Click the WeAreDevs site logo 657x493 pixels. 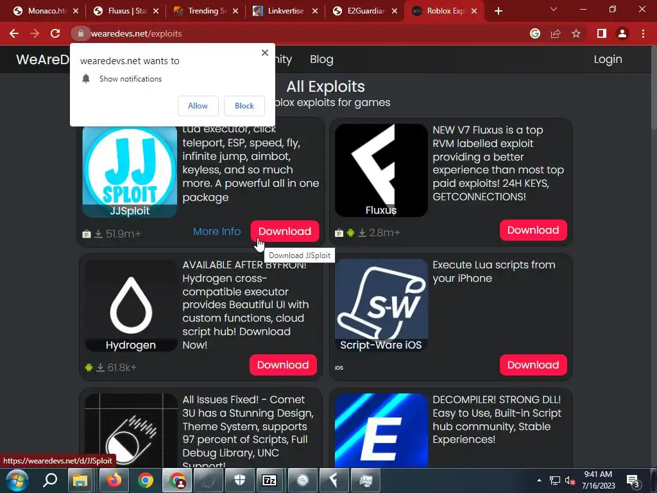tap(42, 59)
